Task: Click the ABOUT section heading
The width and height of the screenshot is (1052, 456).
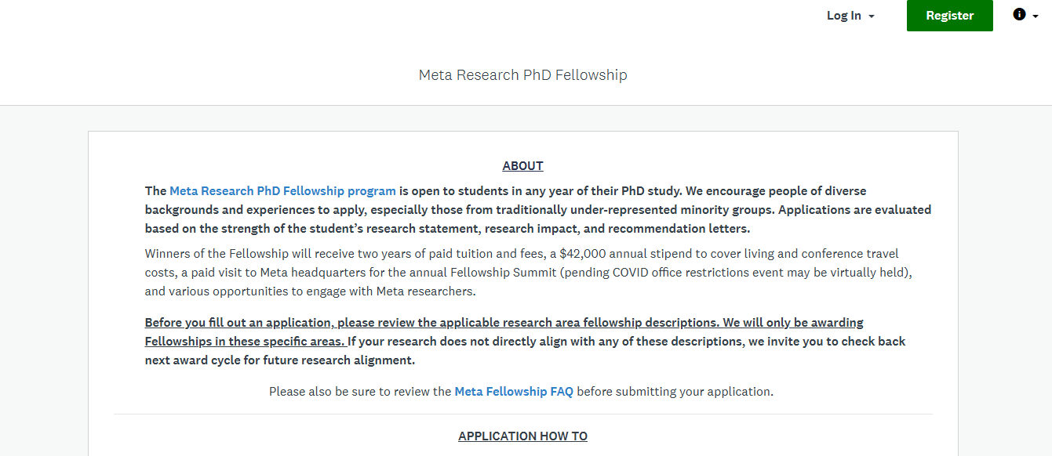Action: tap(522, 165)
